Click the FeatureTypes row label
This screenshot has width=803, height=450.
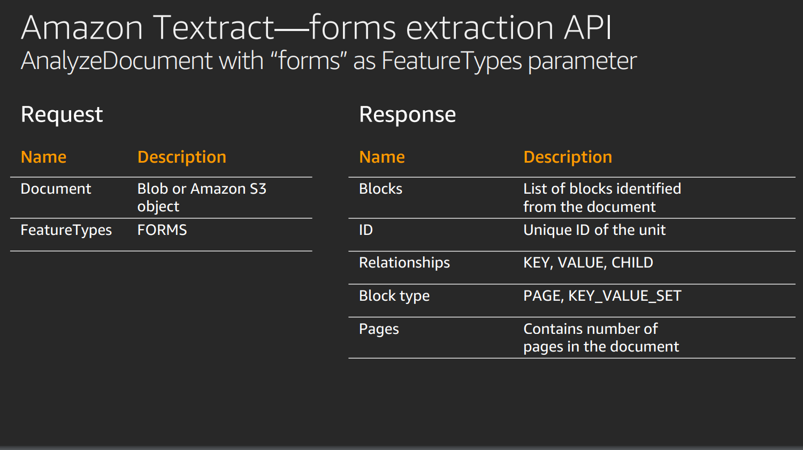(x=66, y=230)
